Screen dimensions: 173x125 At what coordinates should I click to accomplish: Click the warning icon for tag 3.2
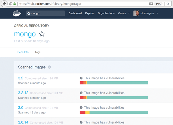coord(81,78)
